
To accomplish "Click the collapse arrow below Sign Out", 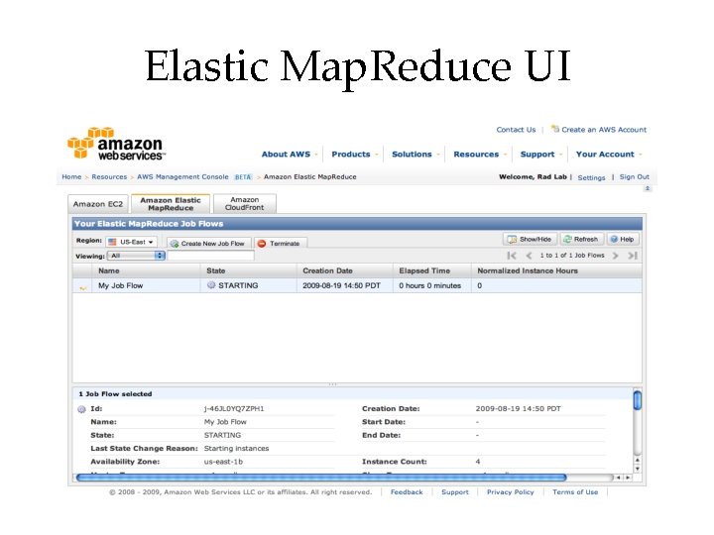I will click(648, 188).
